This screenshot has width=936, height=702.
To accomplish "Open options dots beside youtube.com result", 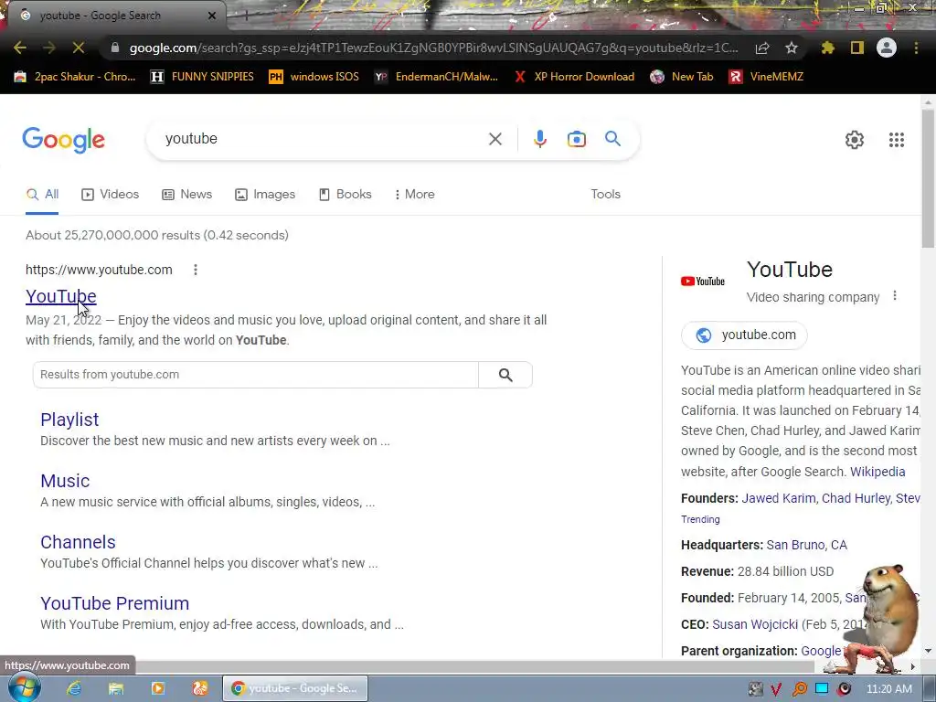I will tap(196, 270).
